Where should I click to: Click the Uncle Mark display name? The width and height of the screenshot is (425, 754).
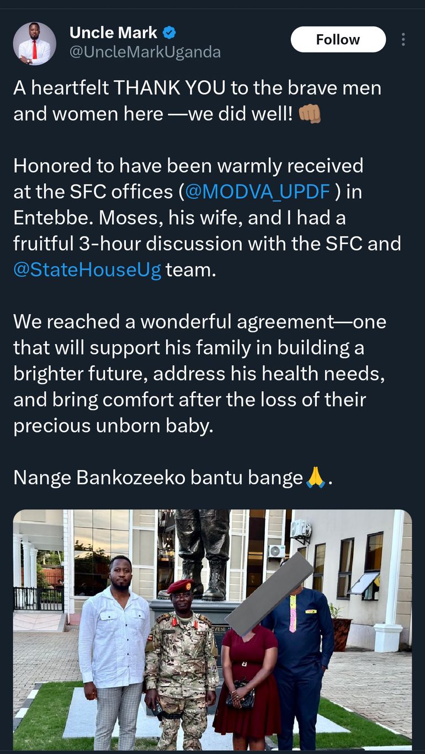(x=113, y=33)
